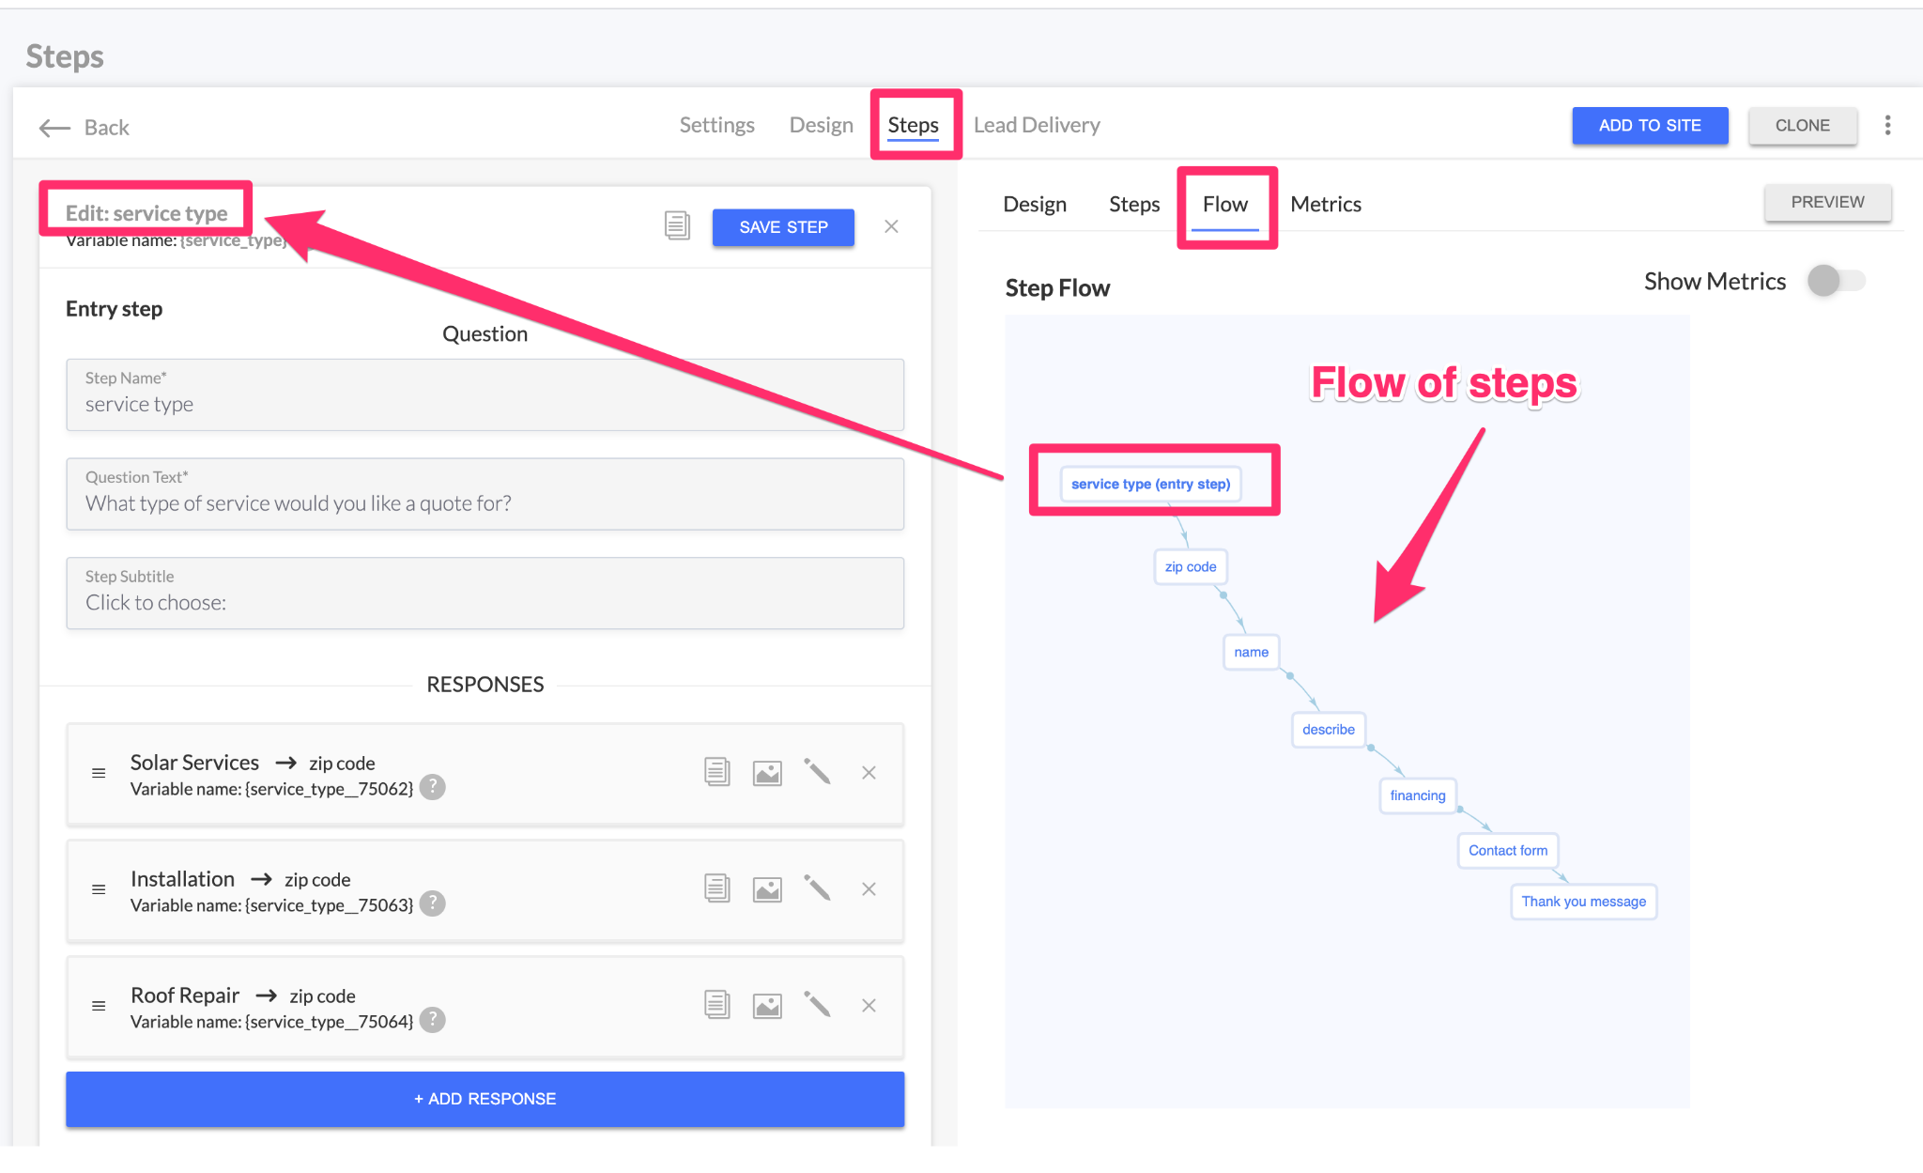The height and width of the screenshot is (1173, 1923).
Task: Delete the Roof Repair response
Action: [869, 1006]
